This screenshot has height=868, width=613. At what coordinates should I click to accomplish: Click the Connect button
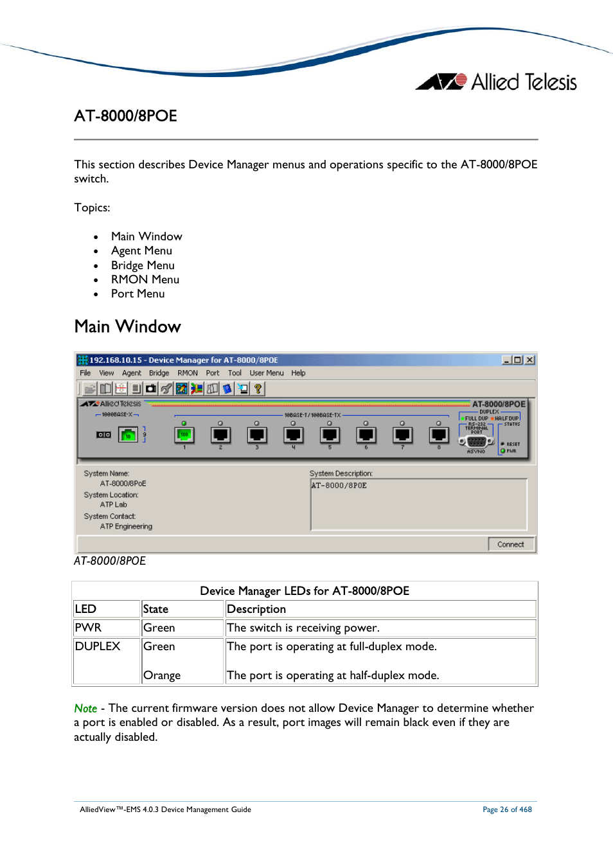pyautogui.click(x=511, y=544)
